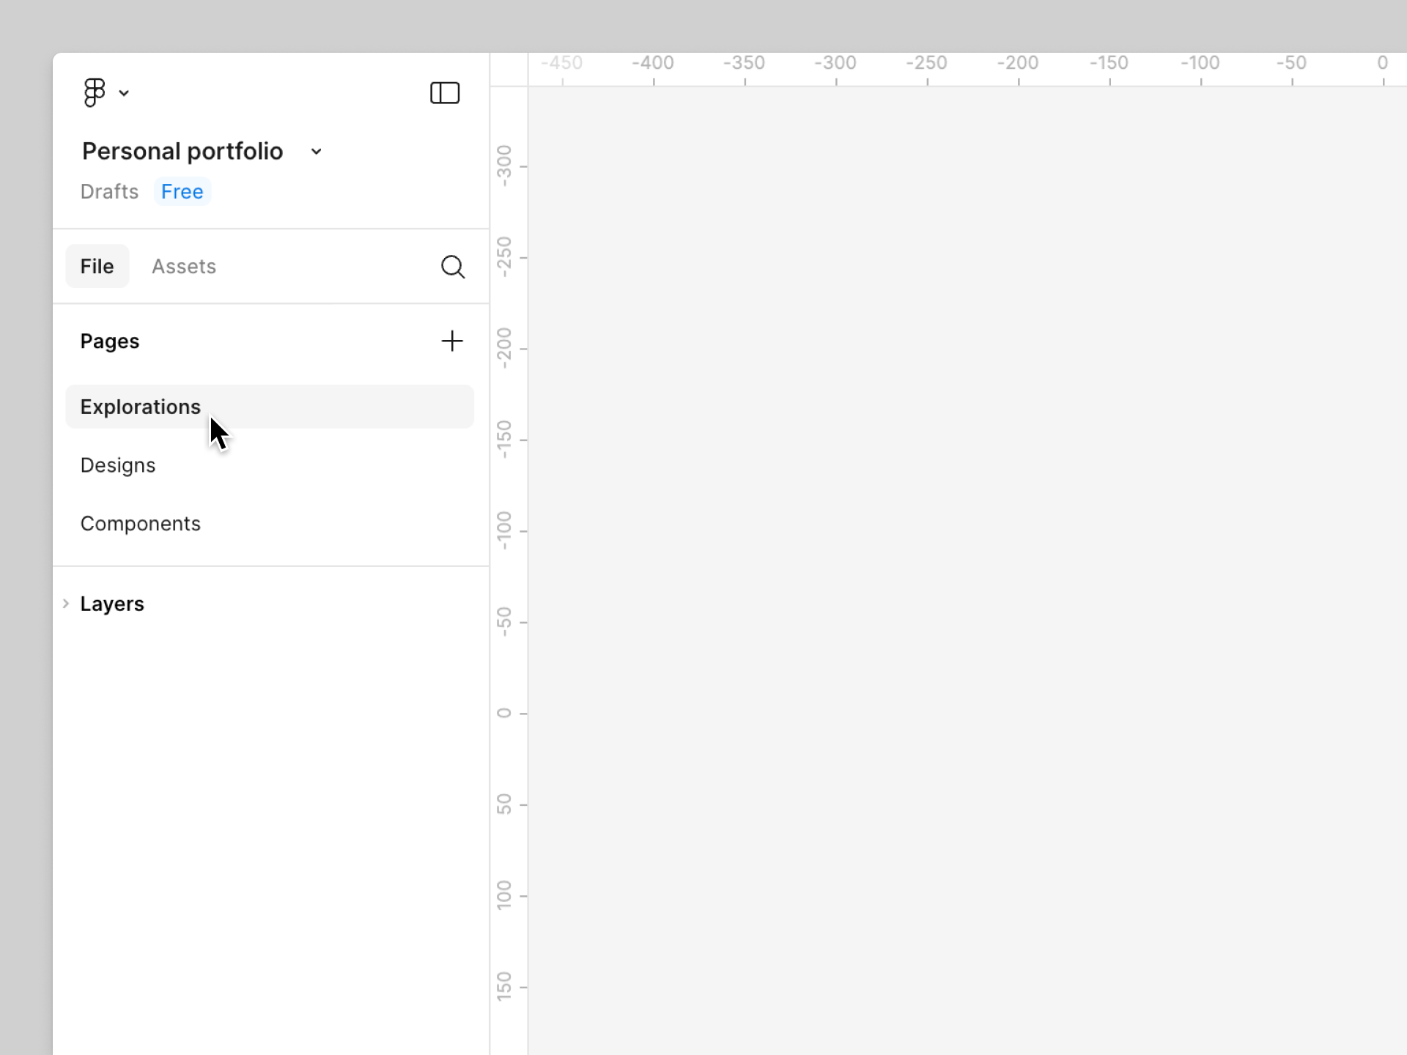The height and width of the screenshot is (1055, 1407).
Task: Open the Figma main menu logo
Action: (x=94, y=93)
